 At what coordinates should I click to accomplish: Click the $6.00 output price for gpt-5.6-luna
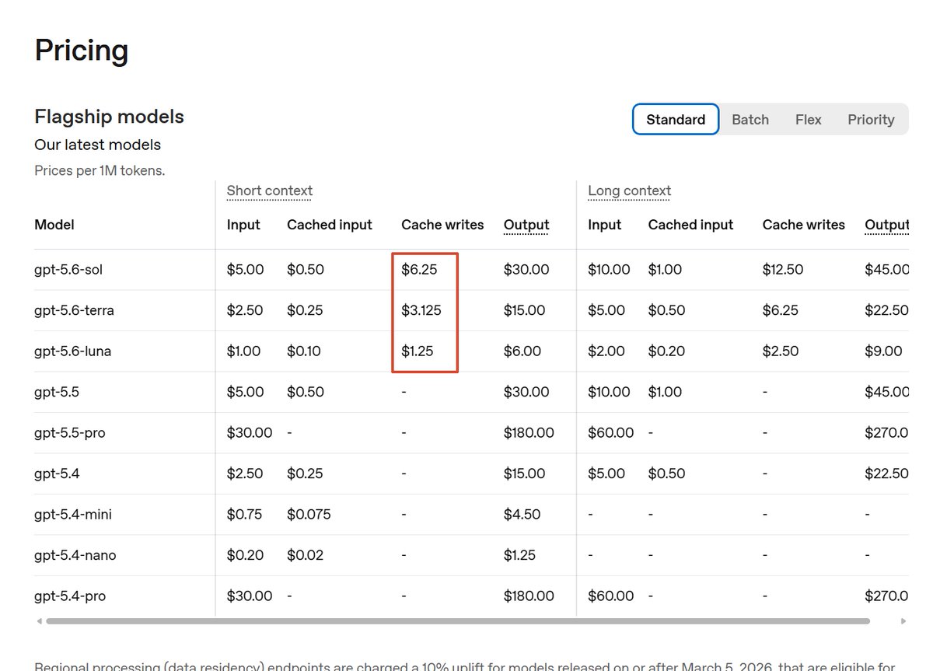click(x=522, y=351)
